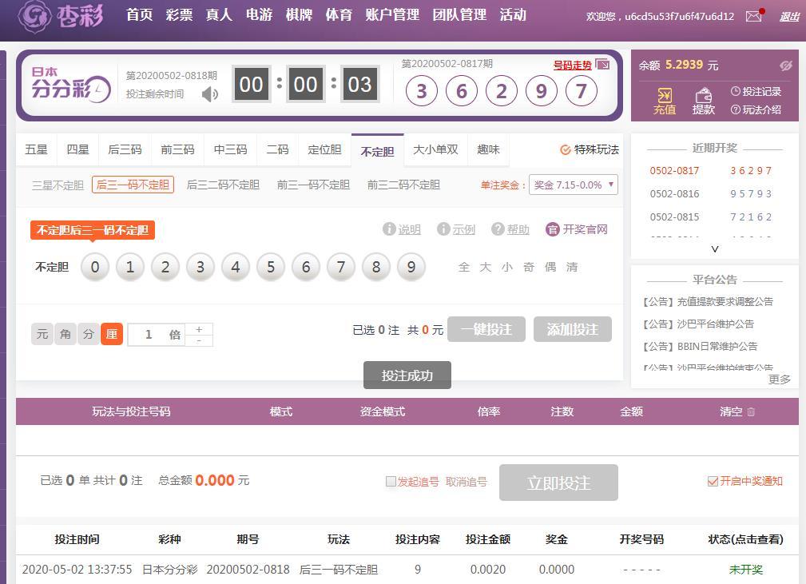Select number ball 8
Viewport: 806px width, 584px height.
coord(376,267)
